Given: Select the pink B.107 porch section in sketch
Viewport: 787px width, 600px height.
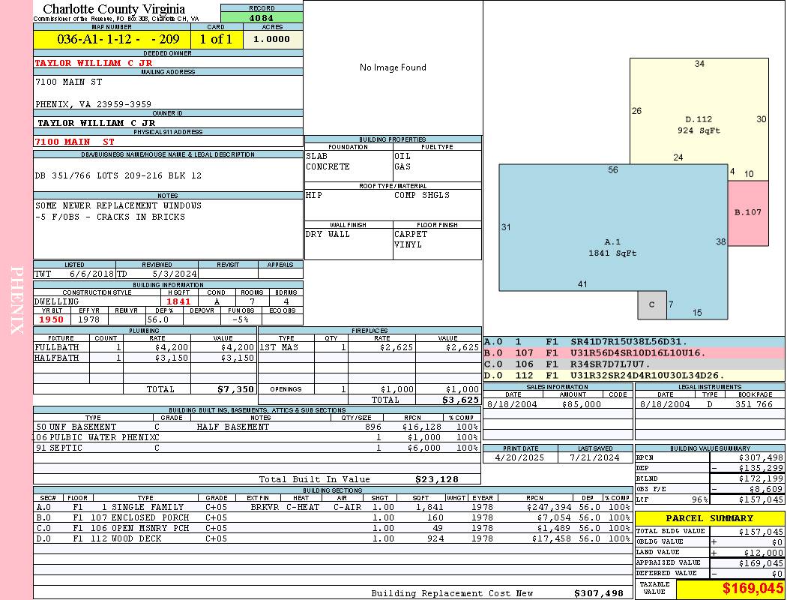Looking at the screenshot, I should coord(747,212).
